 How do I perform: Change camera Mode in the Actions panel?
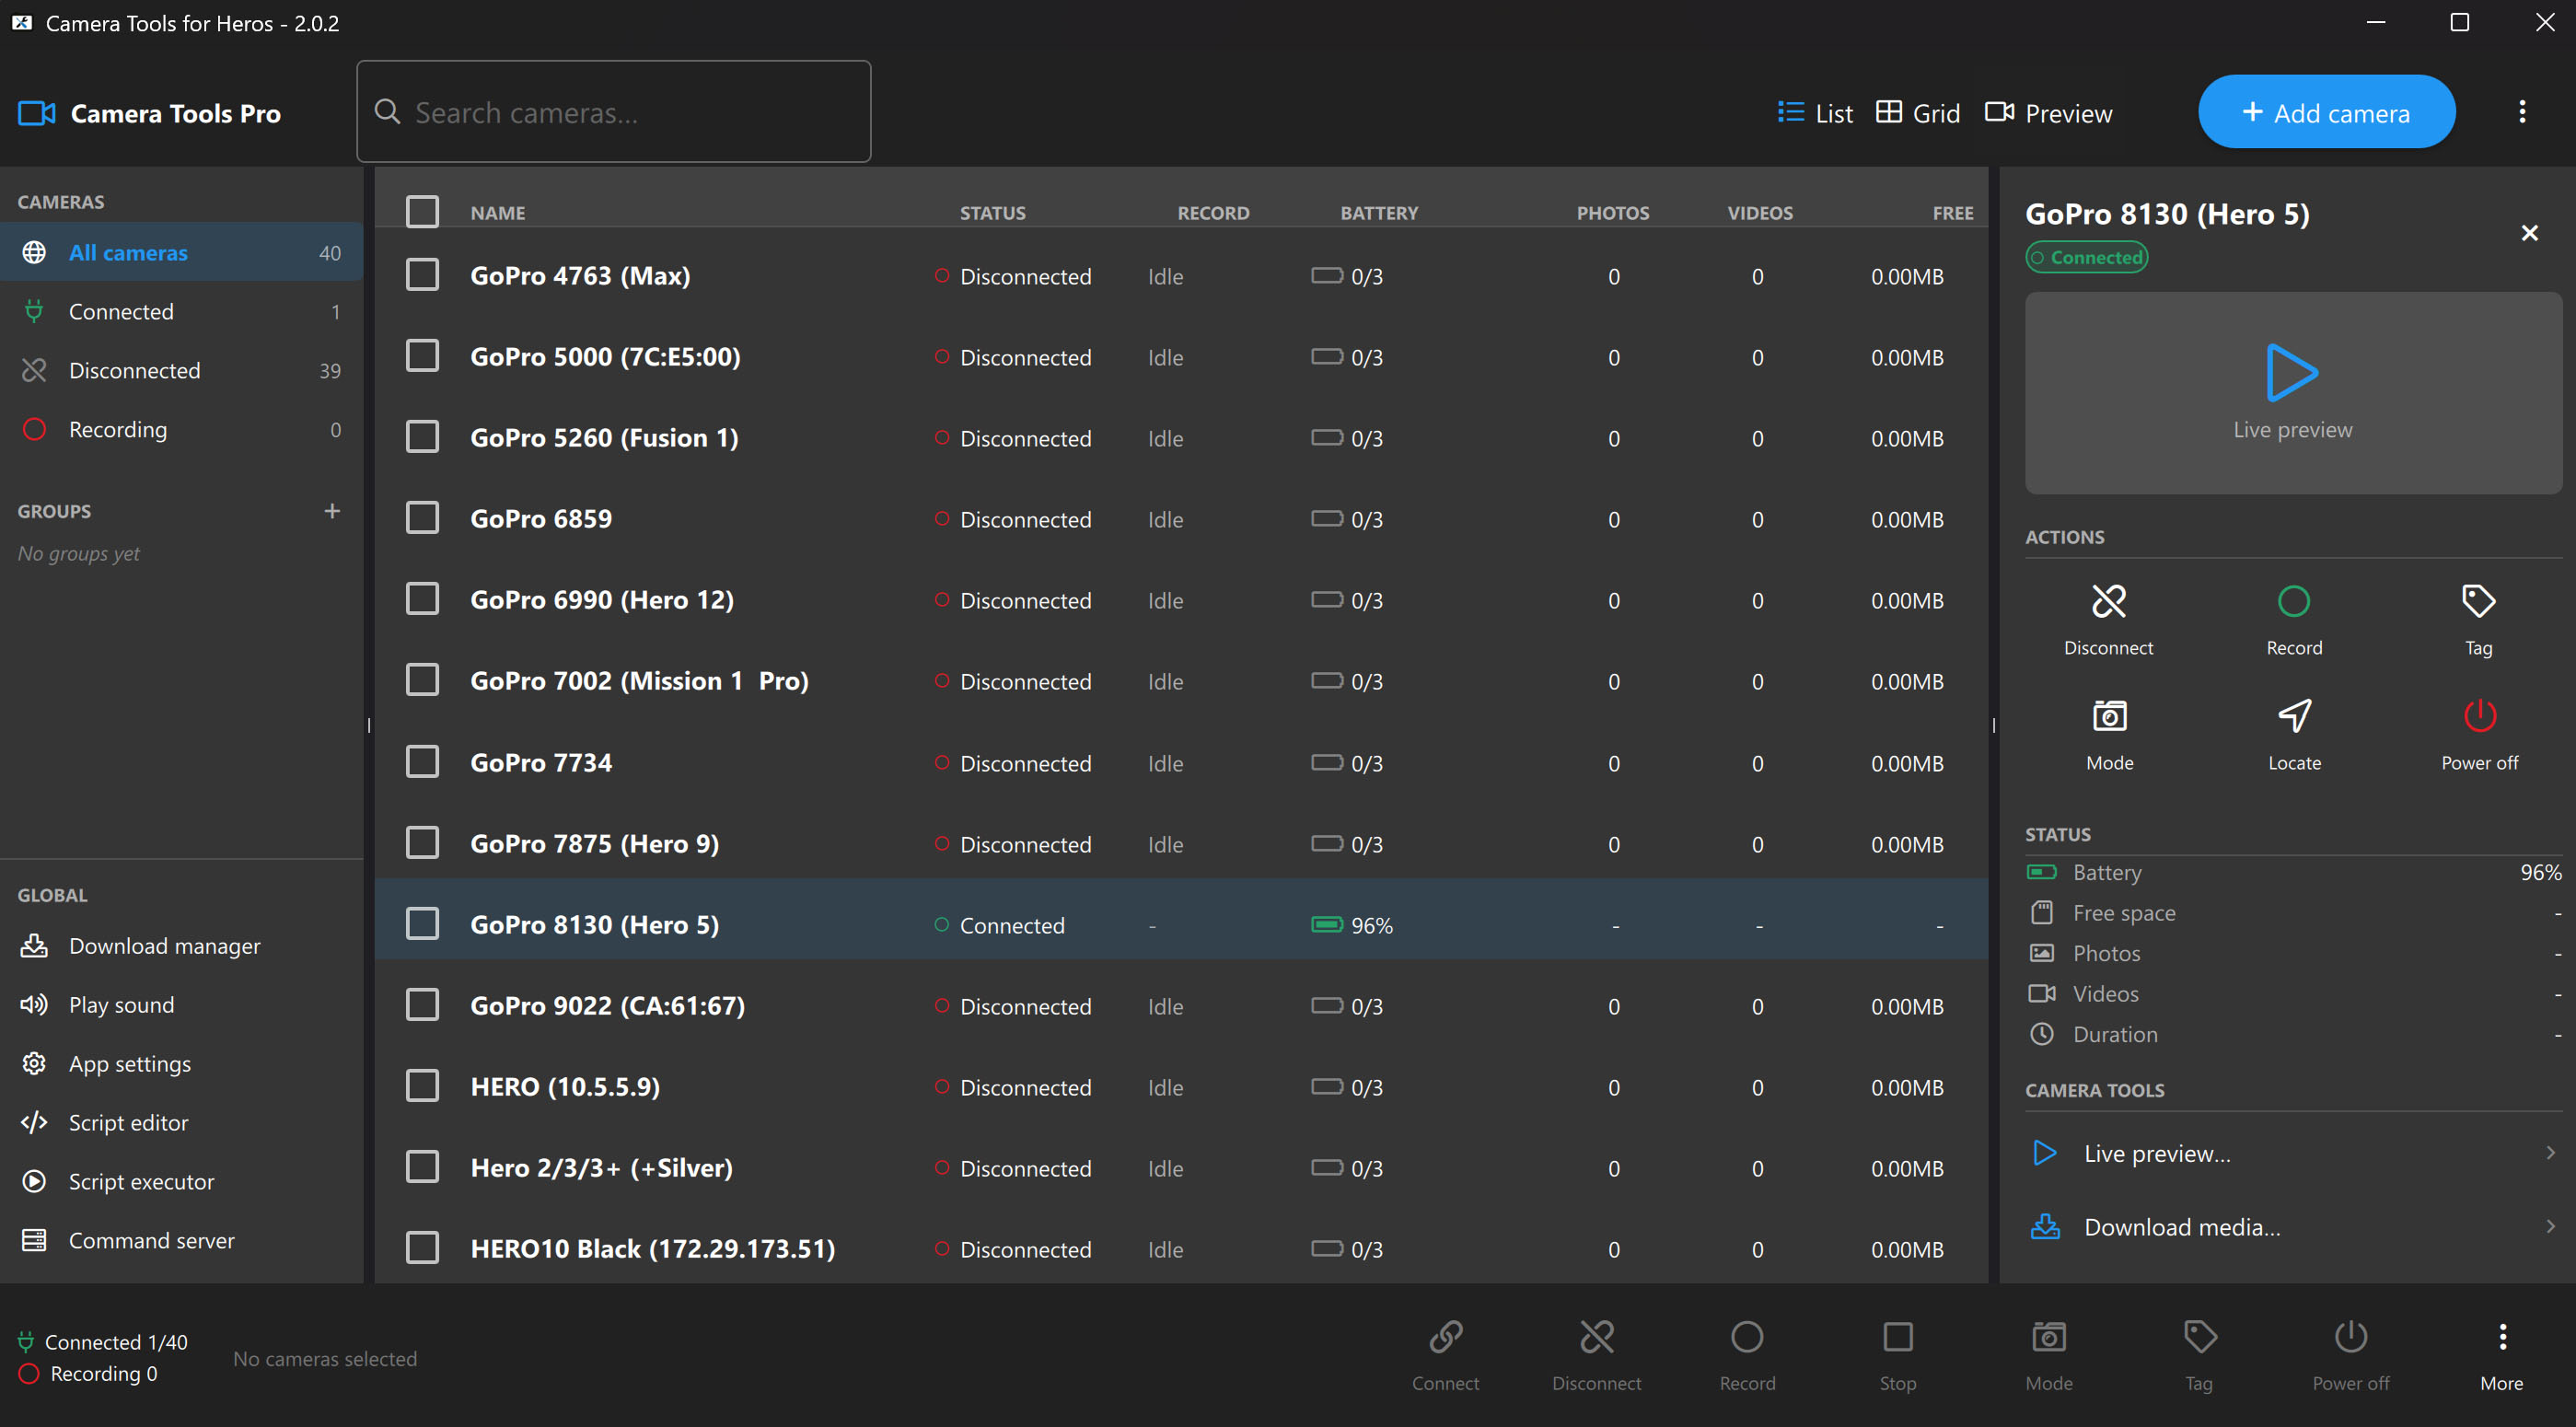2109,735
